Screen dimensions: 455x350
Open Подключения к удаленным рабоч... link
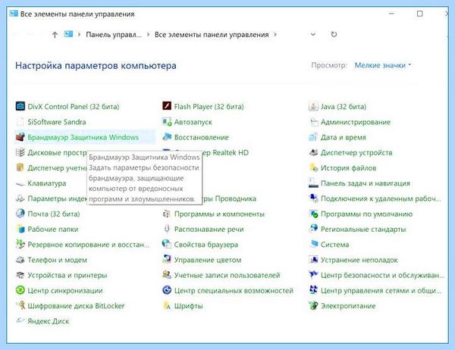[381, 198]
